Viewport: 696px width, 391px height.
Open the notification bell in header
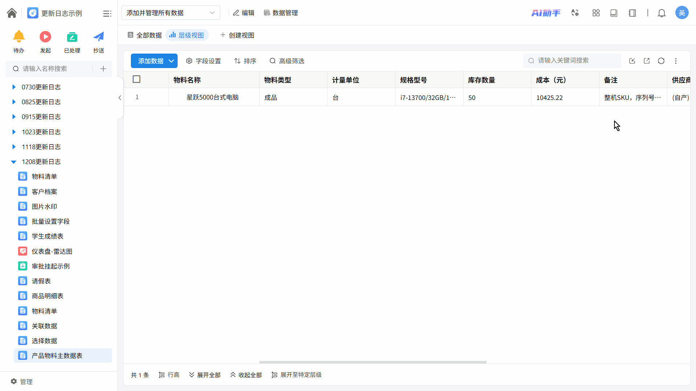[662, 13]
